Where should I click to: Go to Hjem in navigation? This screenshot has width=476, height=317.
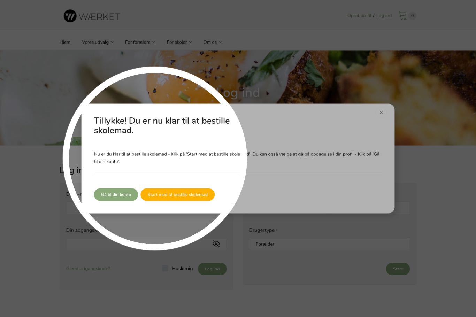[65, 42]
